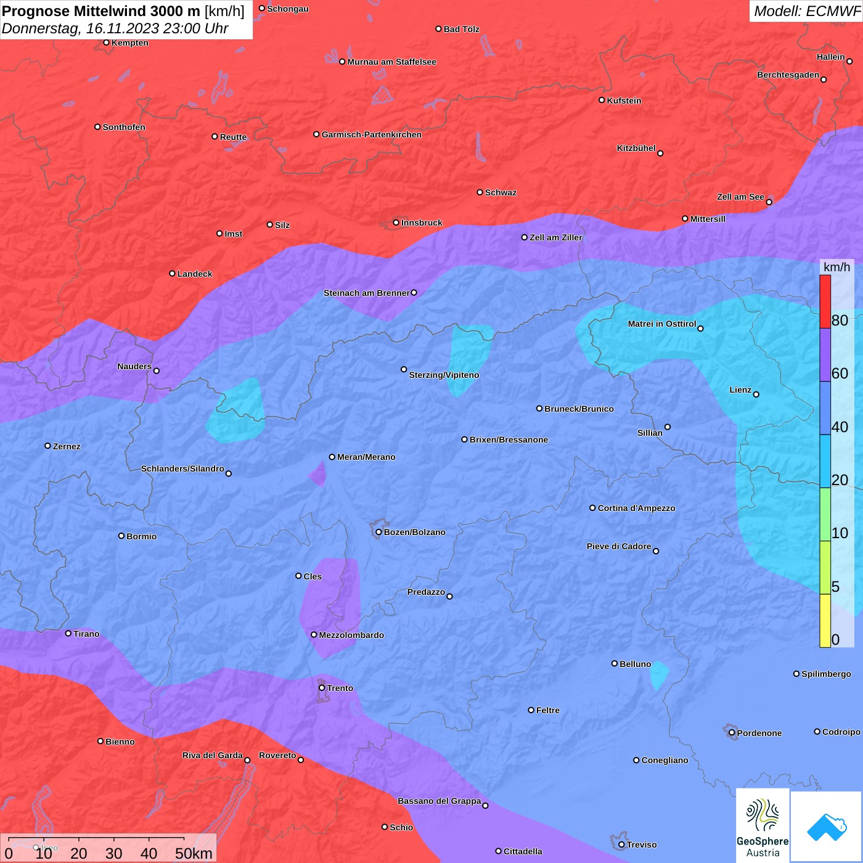This screenshot has width=863, height=863.
Task: Click the Mittersill label
Action: 708,219
